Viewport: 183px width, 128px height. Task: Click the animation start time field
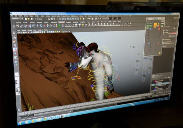(x=22, y=117)
